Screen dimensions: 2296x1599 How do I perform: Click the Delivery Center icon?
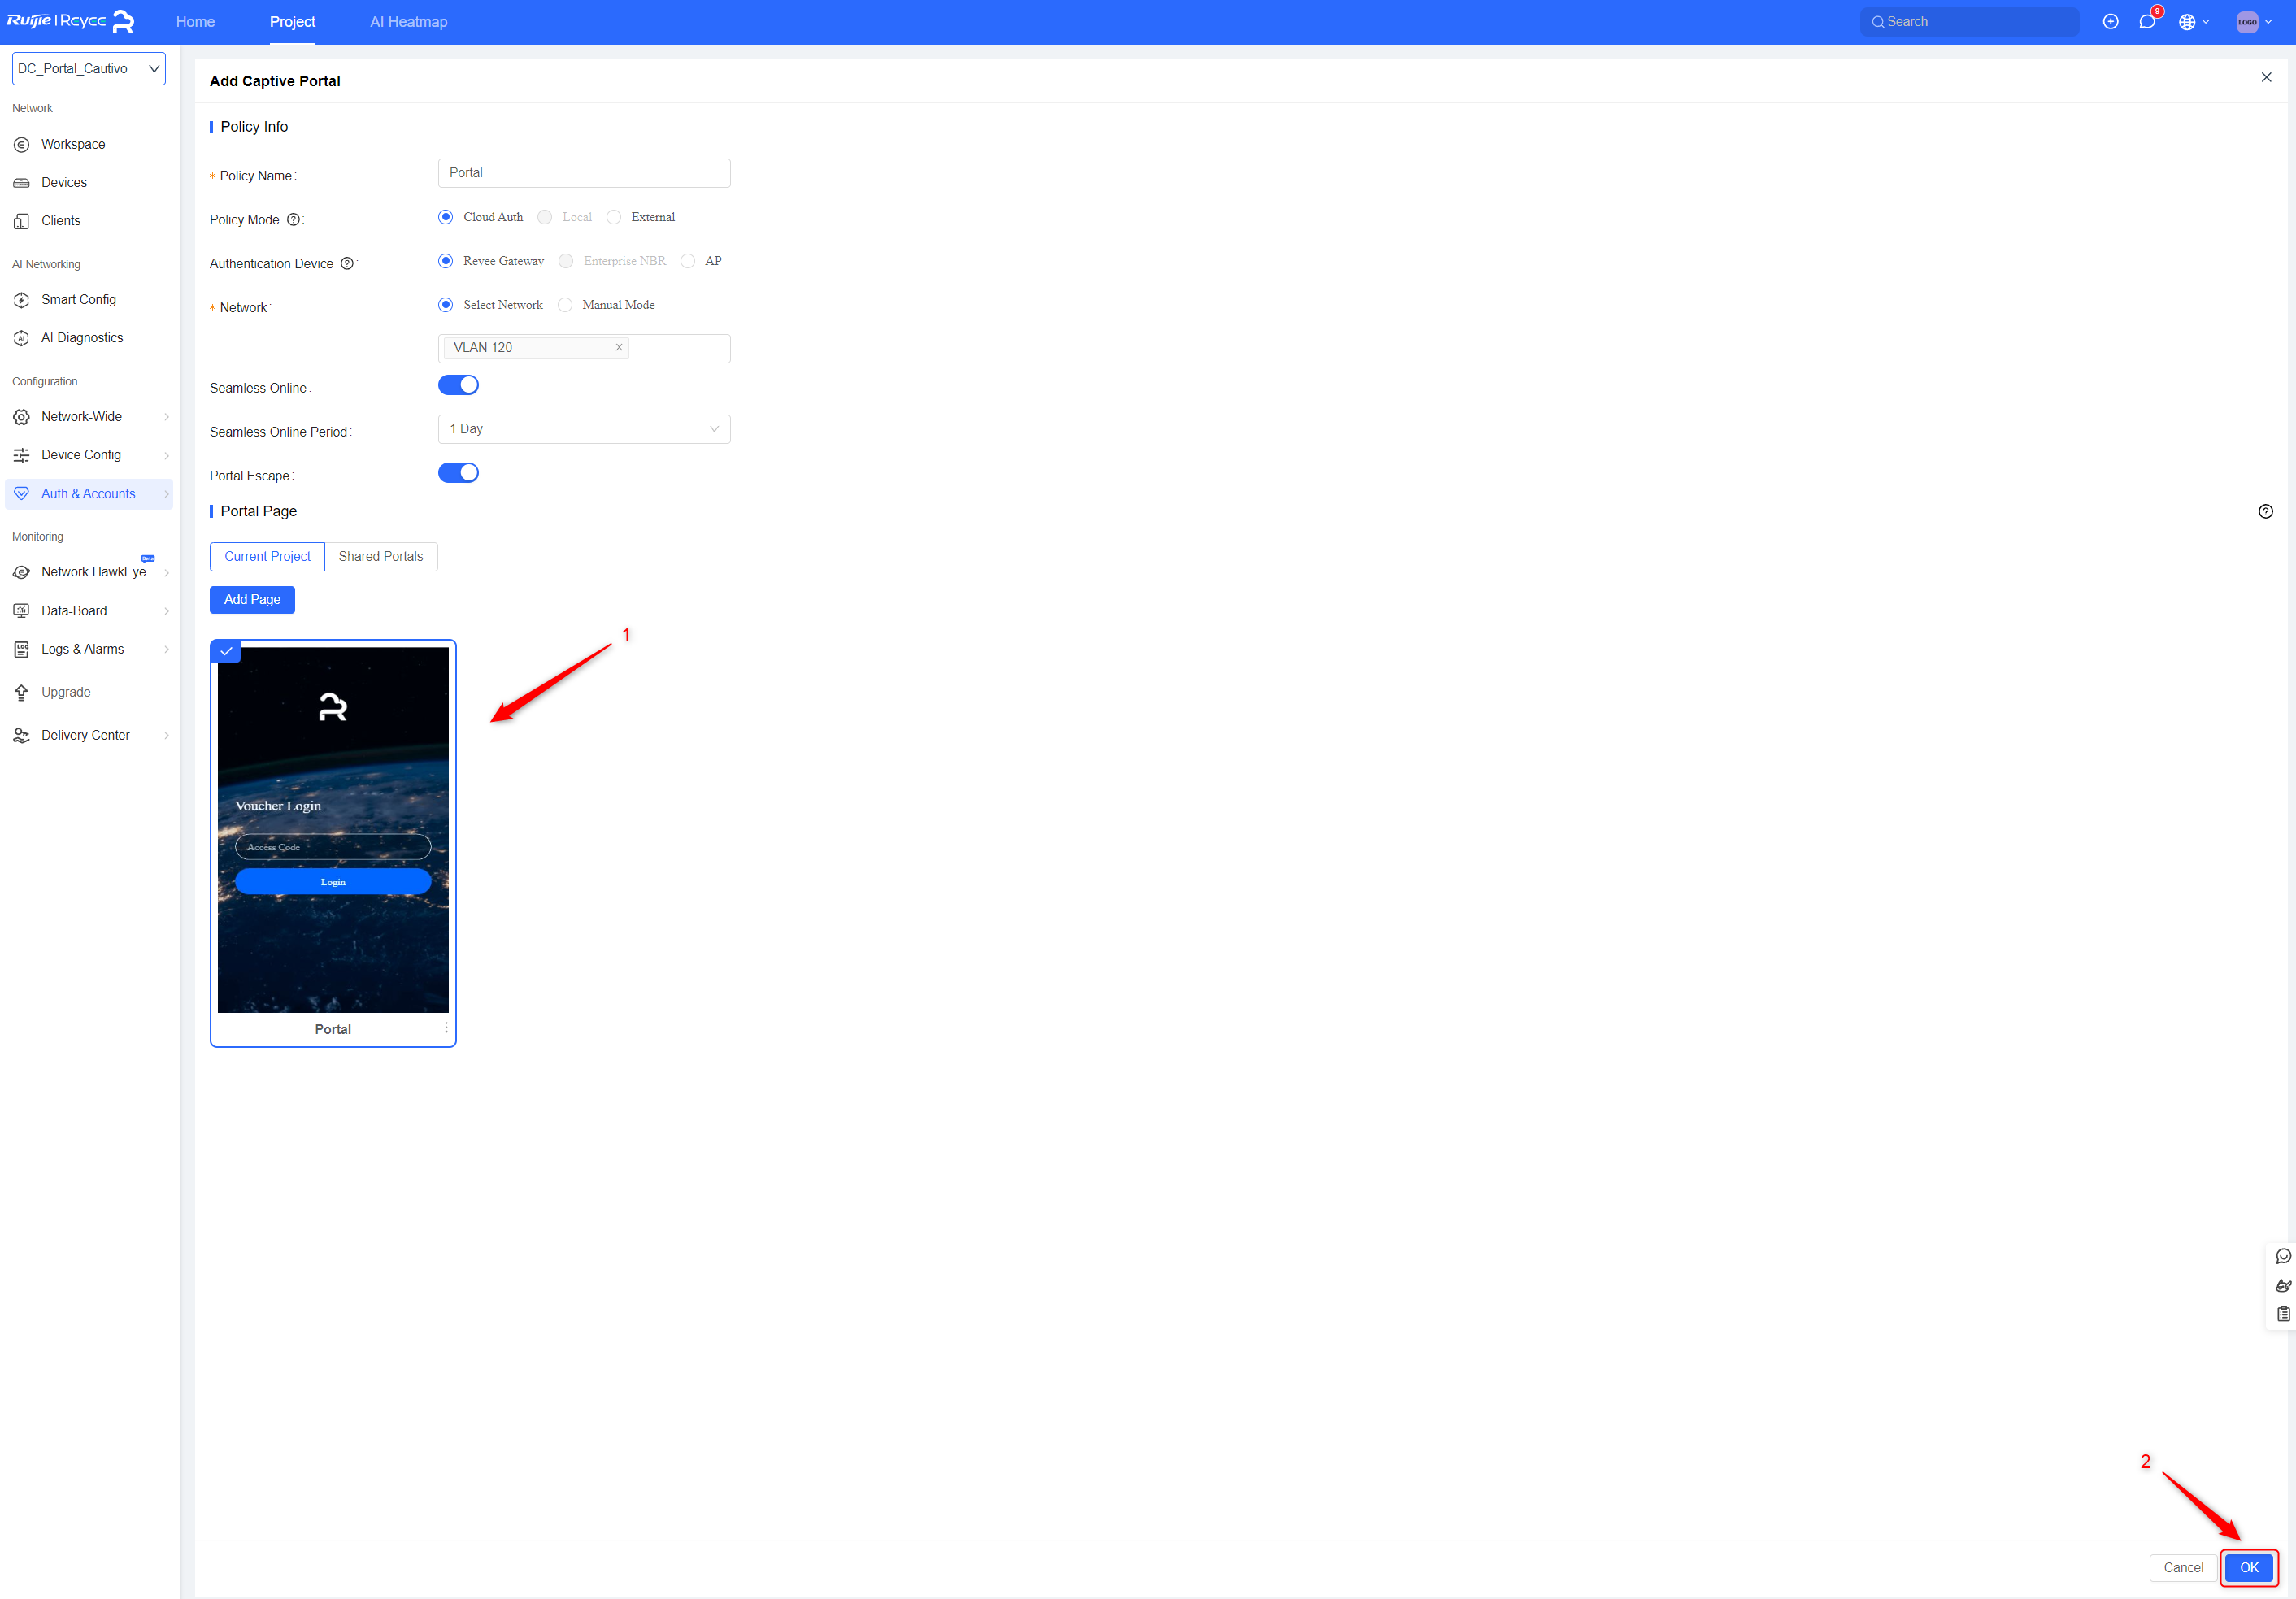click(21, 735)
